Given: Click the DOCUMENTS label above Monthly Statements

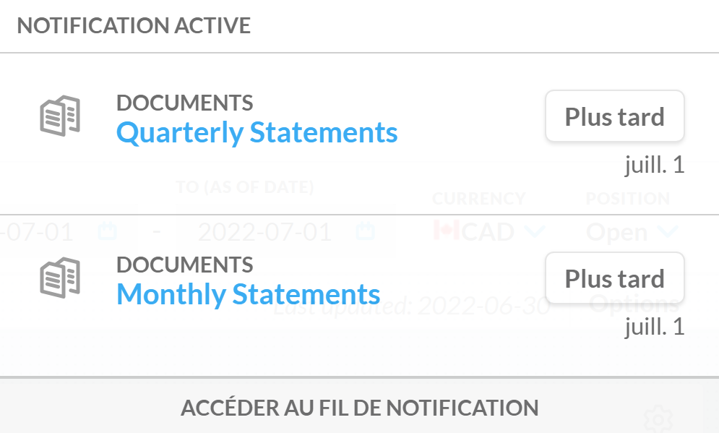Looking at the screenshot, I should click(184, 265).
